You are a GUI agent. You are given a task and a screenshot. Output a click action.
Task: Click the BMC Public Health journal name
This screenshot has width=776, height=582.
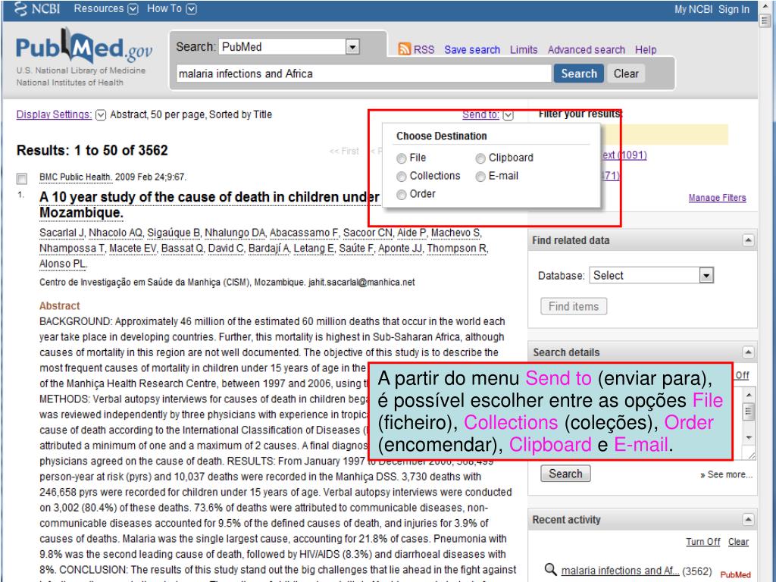75,177
